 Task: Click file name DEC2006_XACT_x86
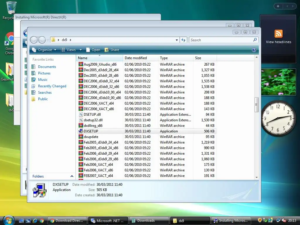[99, 109]
